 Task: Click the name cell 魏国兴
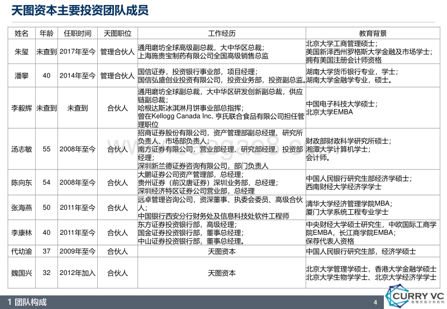click(x=21, y=273)
